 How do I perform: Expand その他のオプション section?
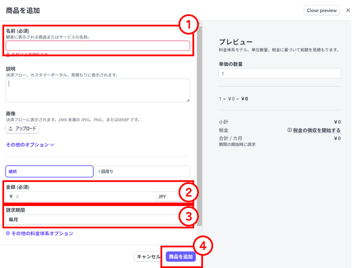tap(28, 145)
